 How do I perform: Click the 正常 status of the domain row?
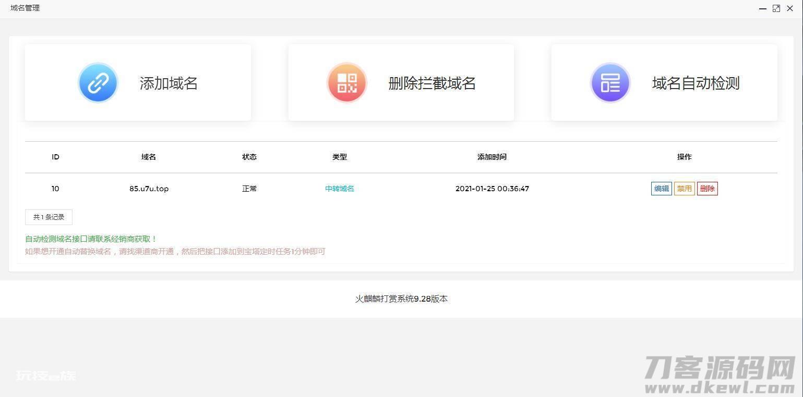tap(249, 189)
